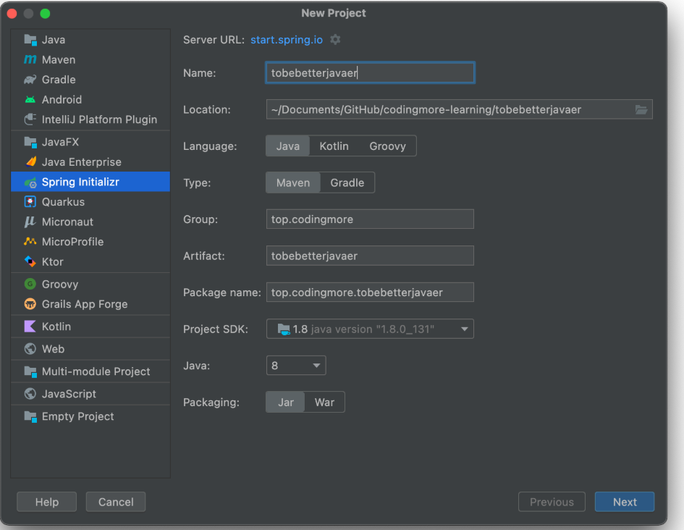Switch language to Kotlin
The width and height of the screenshot is (684, 530).
pyautogui.click(x=334, y=146)
